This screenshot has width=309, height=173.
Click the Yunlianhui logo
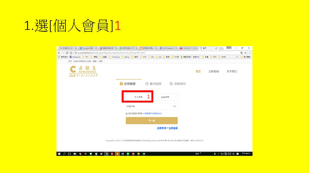click(83, 71)
